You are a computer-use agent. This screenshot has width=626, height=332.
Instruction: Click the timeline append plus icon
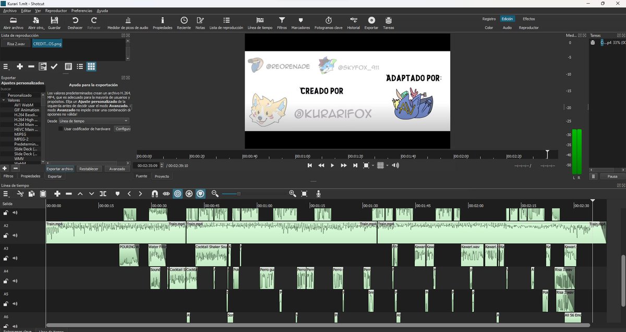pos(57,194)
